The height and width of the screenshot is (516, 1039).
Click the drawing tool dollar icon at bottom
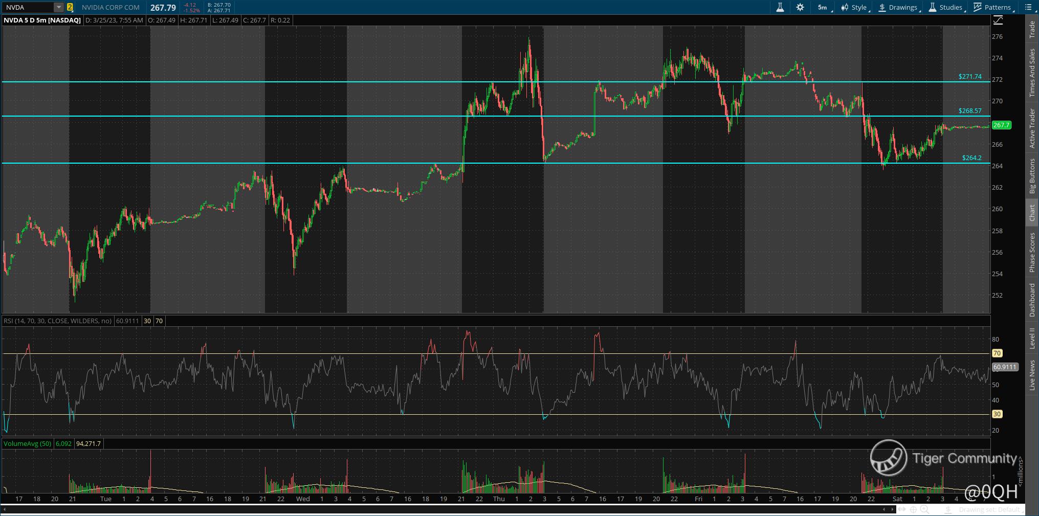click(948, 510)
